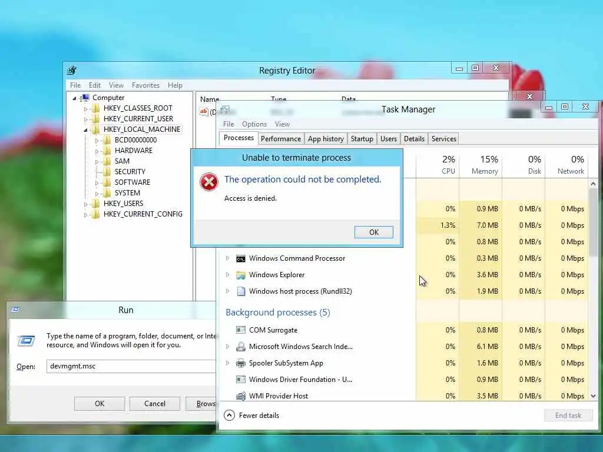Click the SAM folder icon
The image size is (603, 452).
click(107, 161)
